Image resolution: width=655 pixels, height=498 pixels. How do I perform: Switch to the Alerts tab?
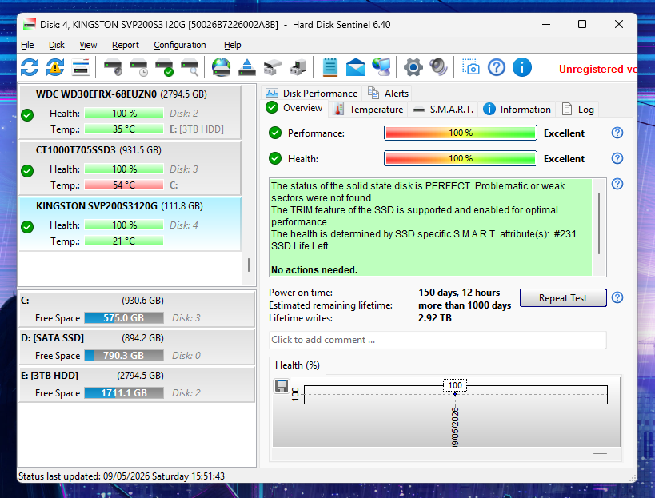[389, 93]
